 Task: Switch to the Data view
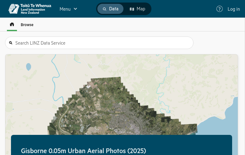point(110,9)
